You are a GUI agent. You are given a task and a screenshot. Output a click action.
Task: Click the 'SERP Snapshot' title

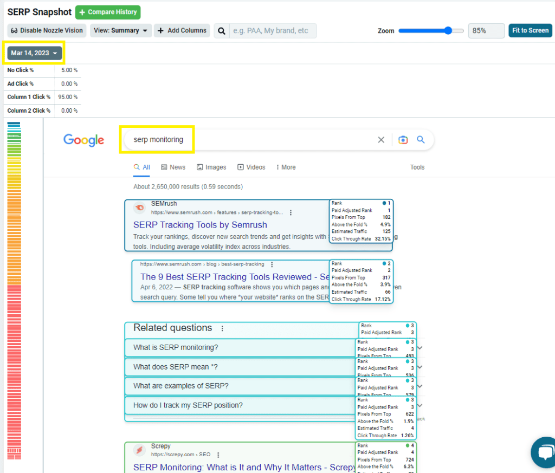point(40,12)
